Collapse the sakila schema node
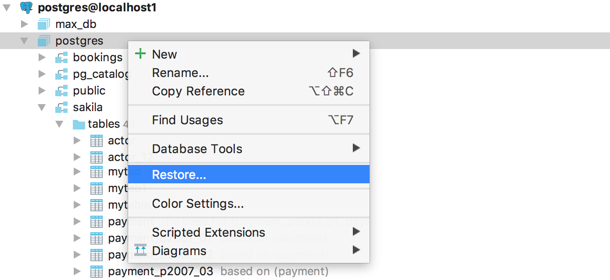 pos(42,107)
